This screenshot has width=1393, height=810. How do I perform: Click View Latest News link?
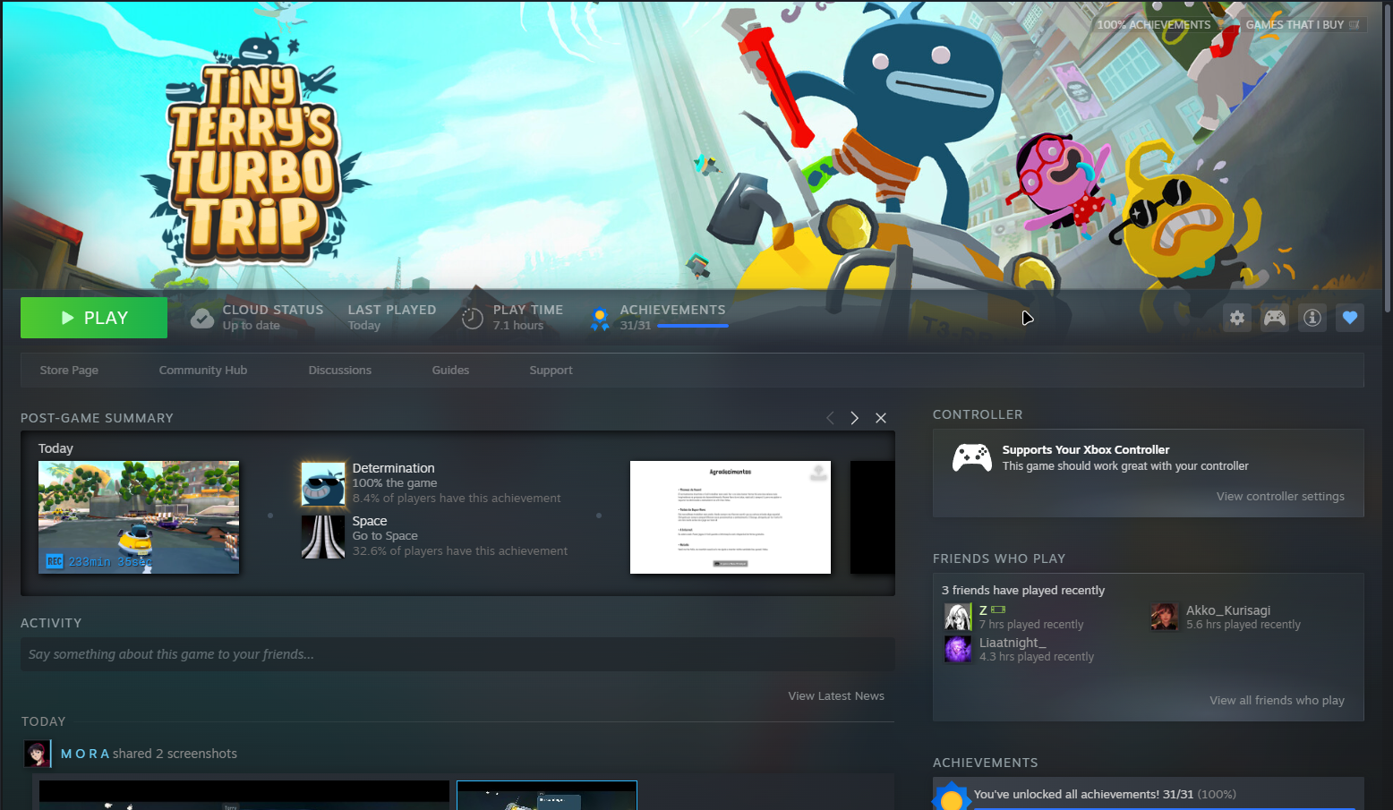(836, 696)
